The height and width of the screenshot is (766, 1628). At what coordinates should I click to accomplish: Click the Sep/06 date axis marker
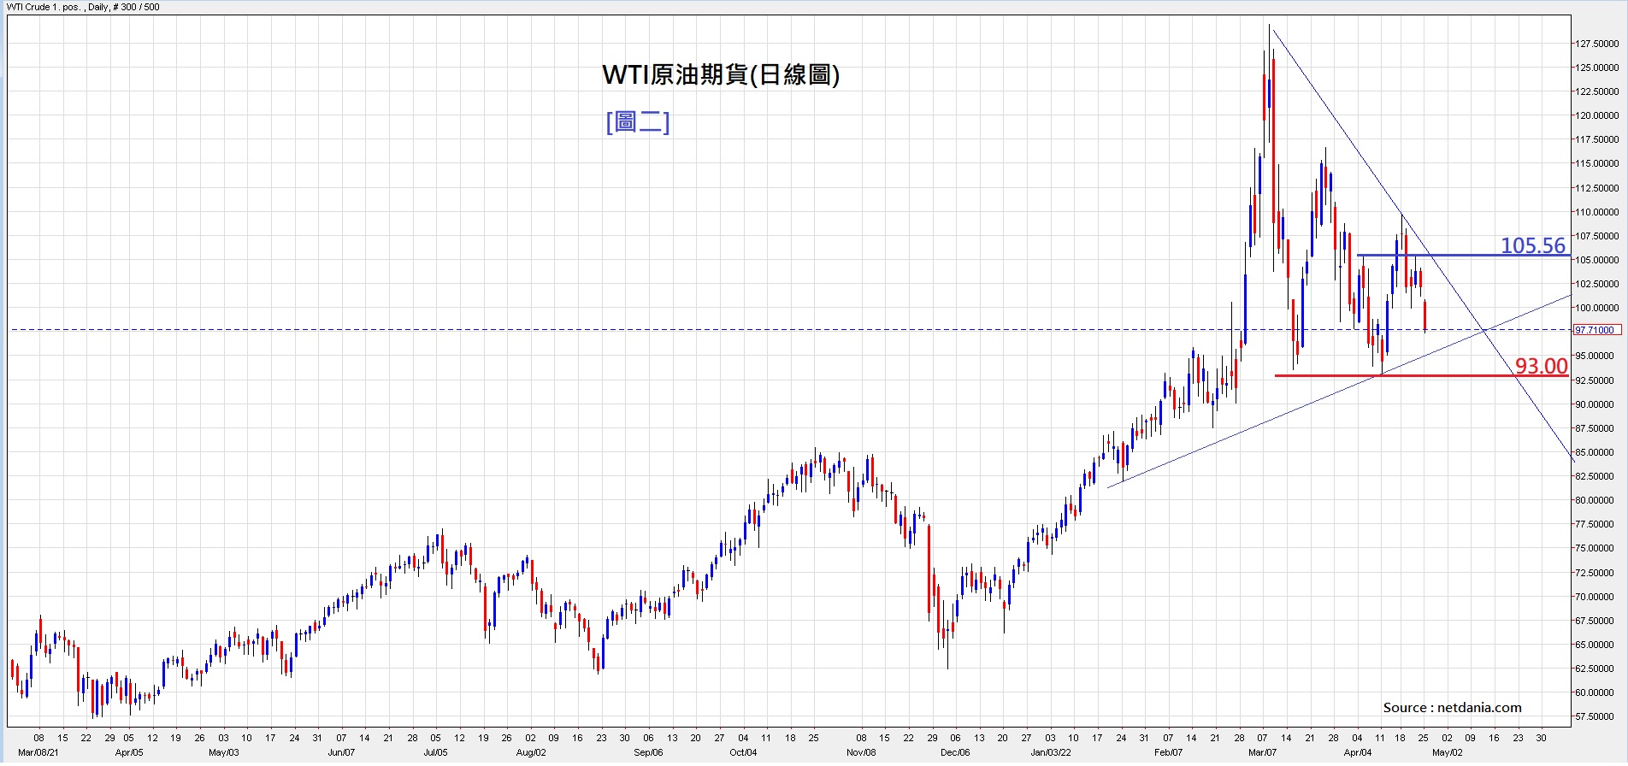[648, 752]
